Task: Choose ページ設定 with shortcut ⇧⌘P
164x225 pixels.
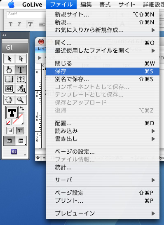Action: 103,193
